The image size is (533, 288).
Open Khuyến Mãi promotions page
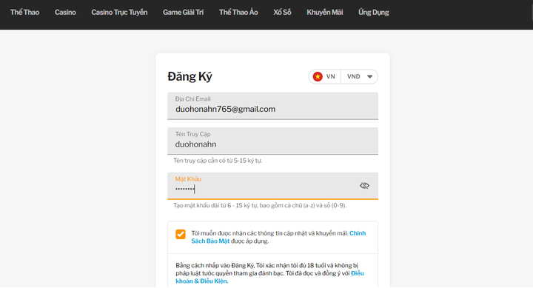click(x=325, y=13)
